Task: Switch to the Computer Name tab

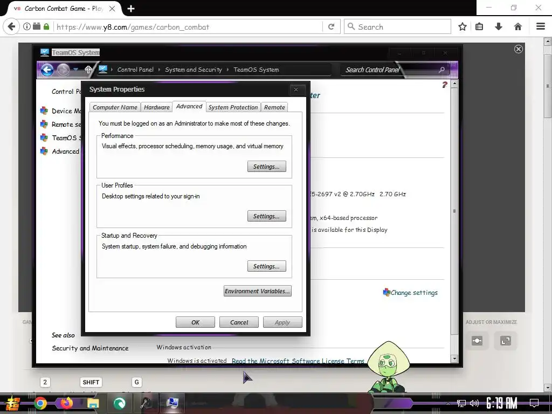Action: (x=115, y=107)
